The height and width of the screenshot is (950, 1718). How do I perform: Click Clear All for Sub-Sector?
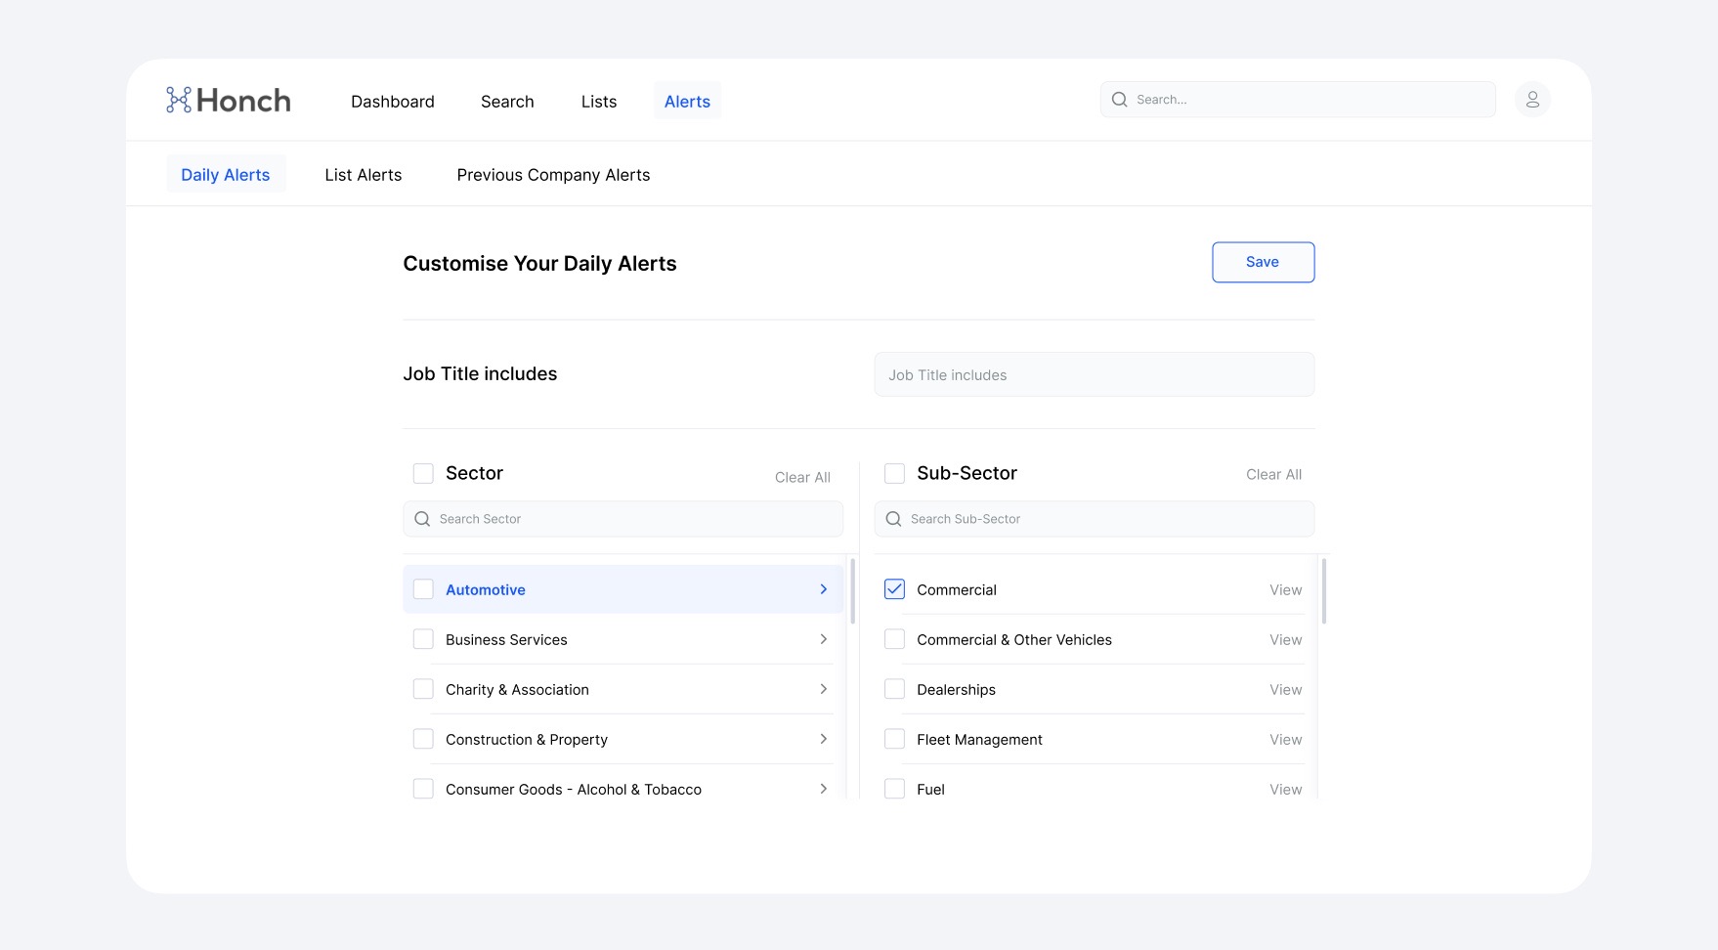tap(1273, 474)
